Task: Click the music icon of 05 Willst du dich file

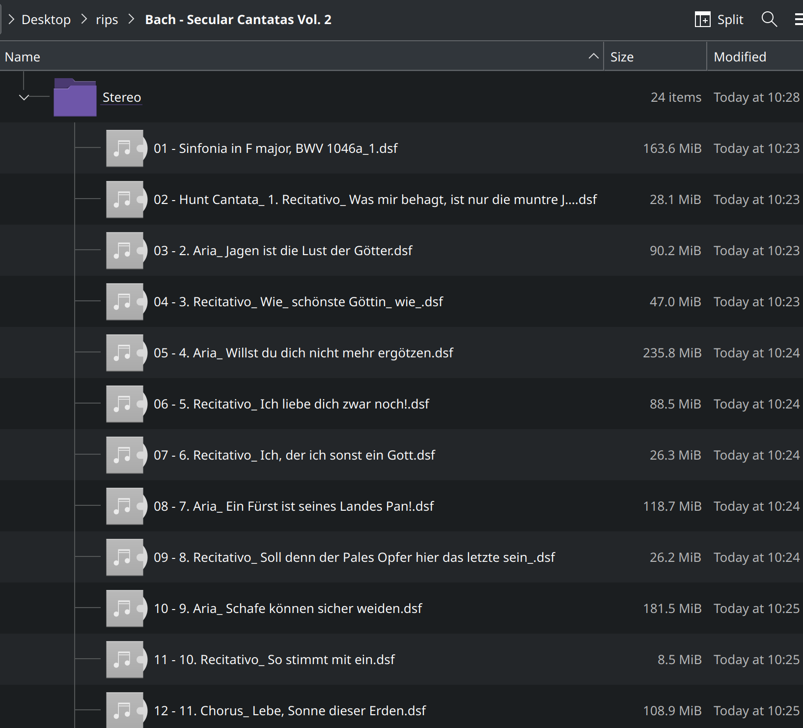Action: click(125, 352)
